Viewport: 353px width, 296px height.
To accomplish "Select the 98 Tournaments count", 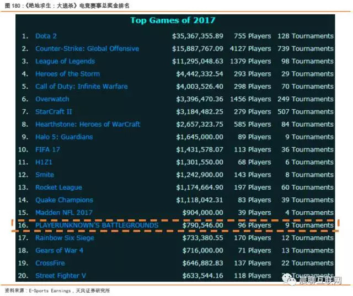I will [x=307, y=61].
